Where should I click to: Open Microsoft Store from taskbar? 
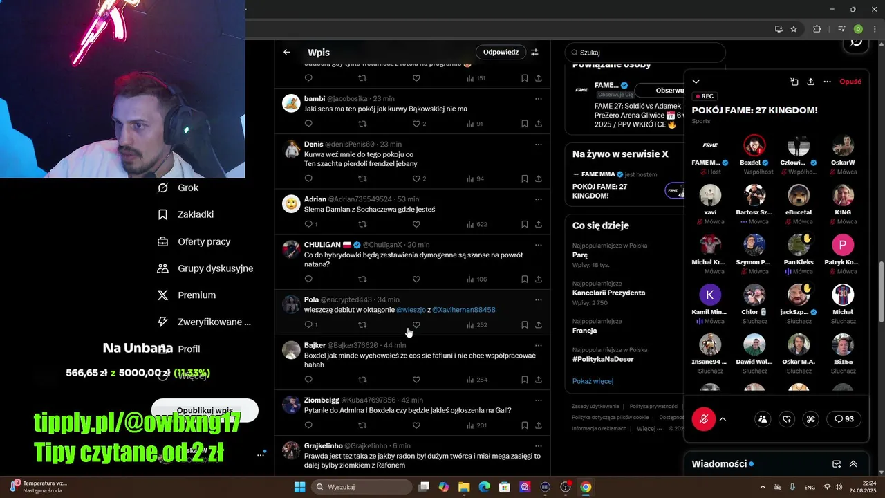tap(505, 487)
